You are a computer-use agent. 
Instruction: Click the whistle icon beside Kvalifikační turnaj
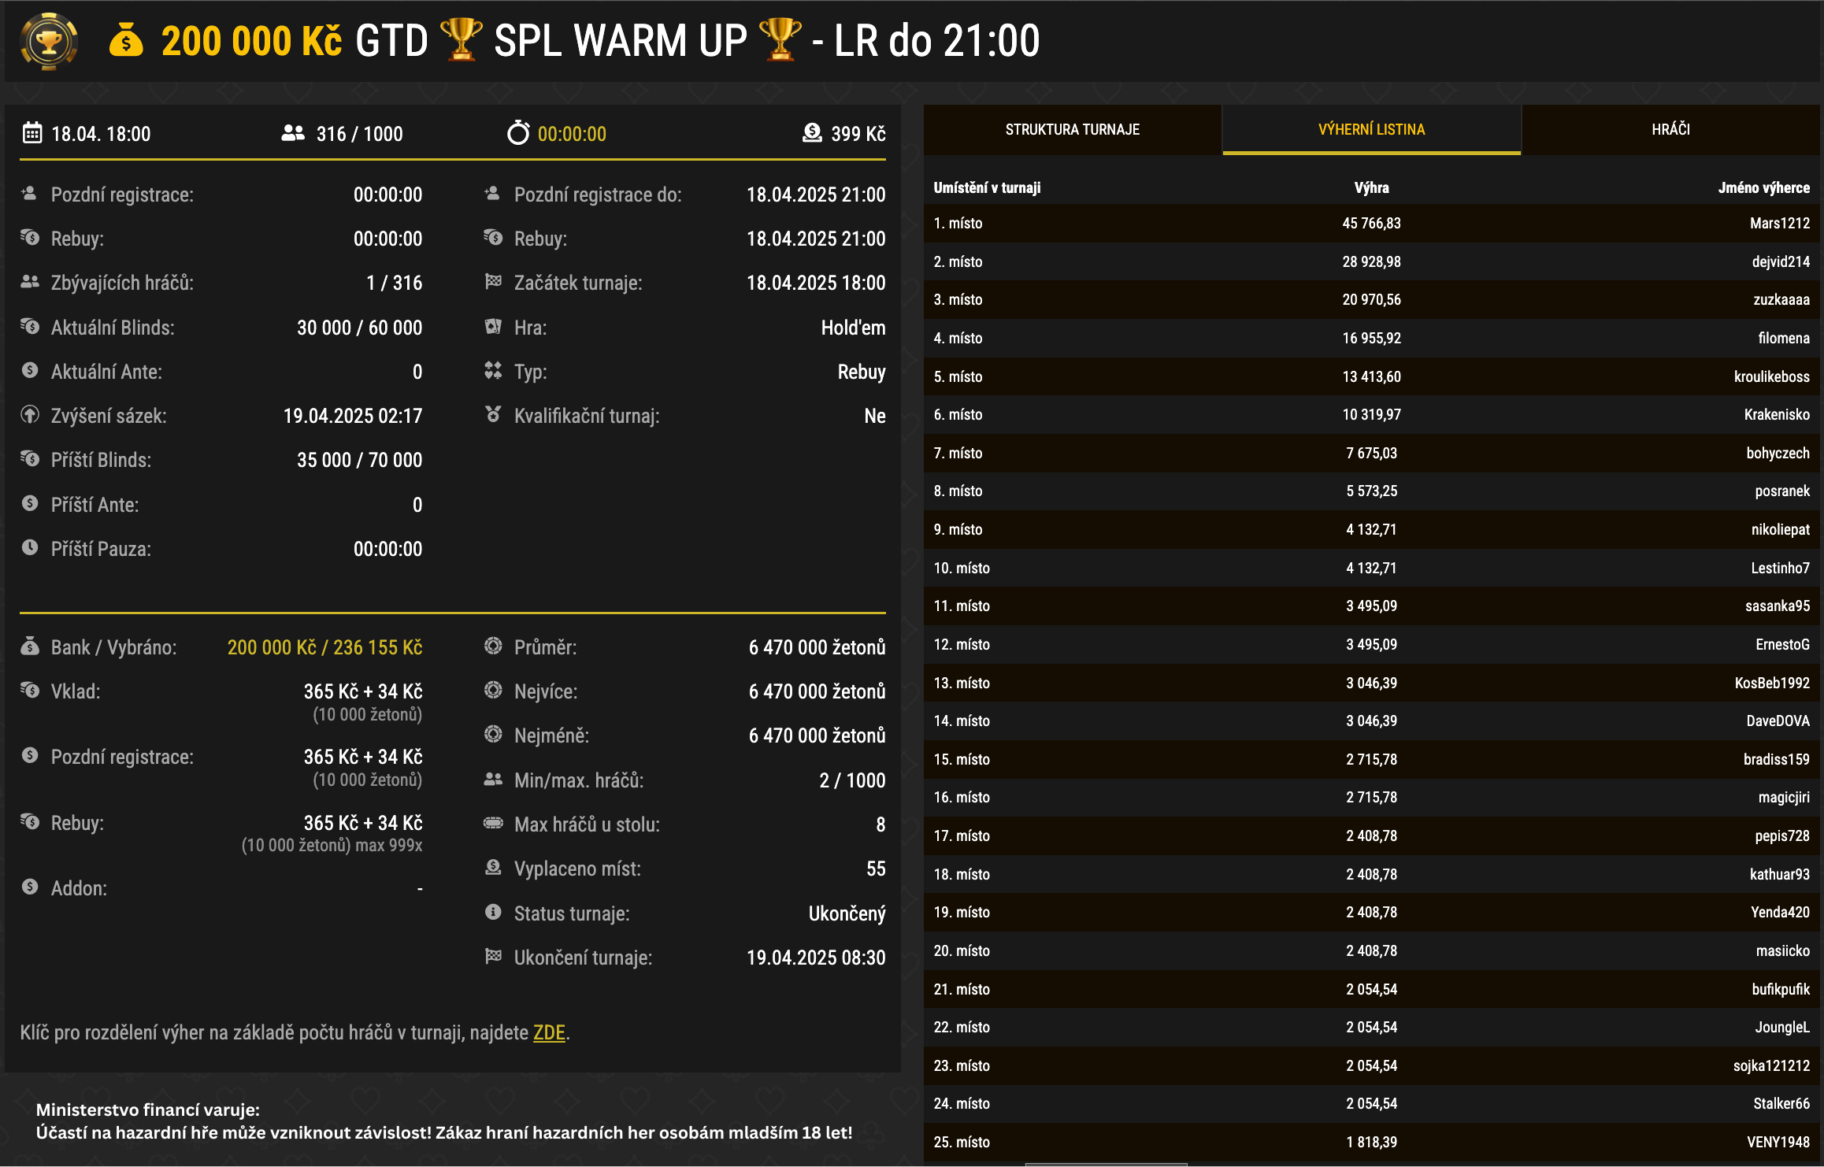pos(493,415)
